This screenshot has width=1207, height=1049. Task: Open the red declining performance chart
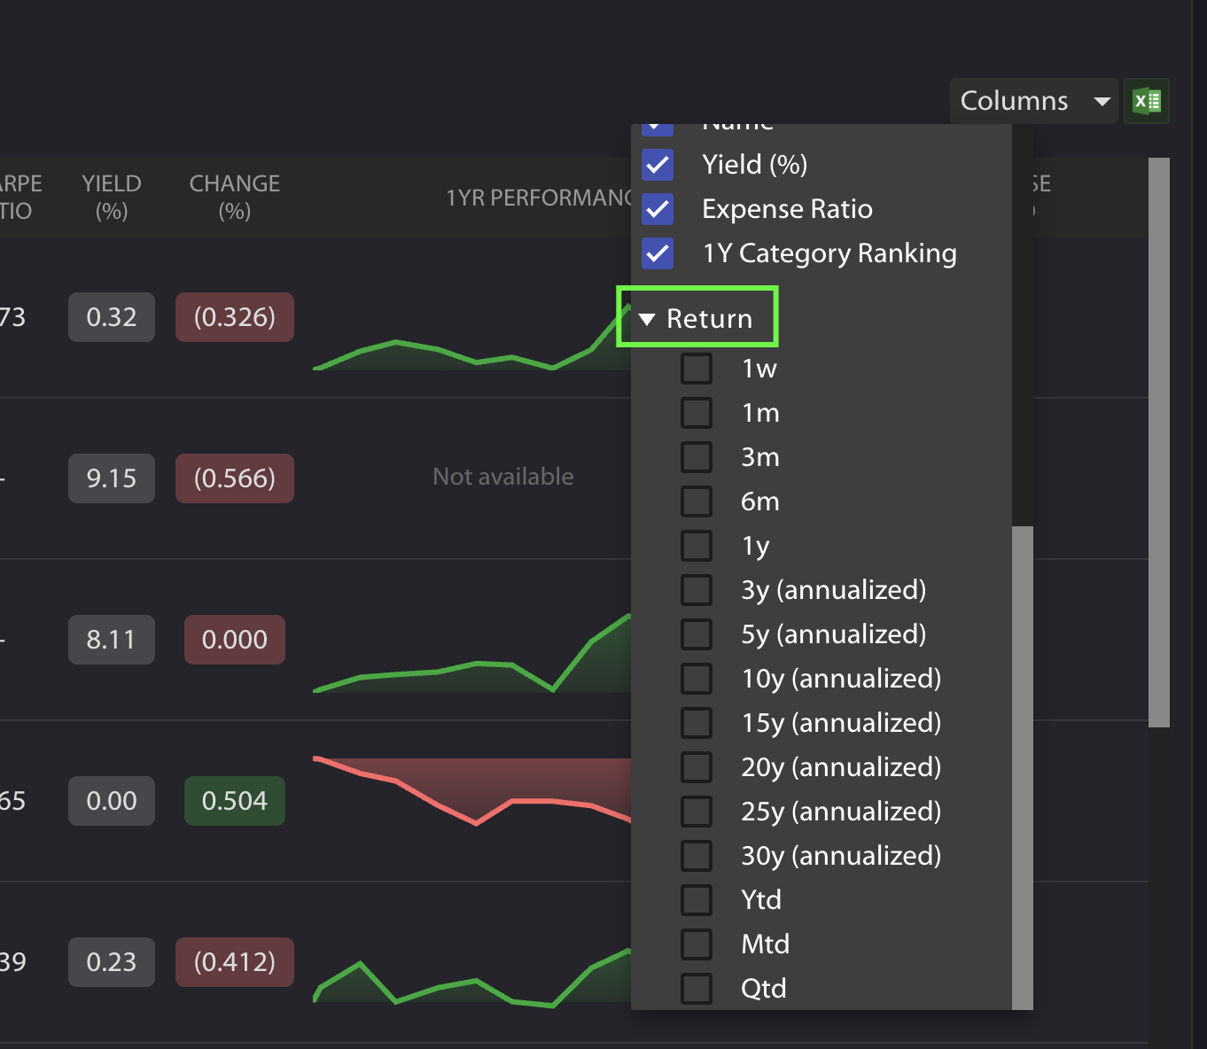[472, 790]
